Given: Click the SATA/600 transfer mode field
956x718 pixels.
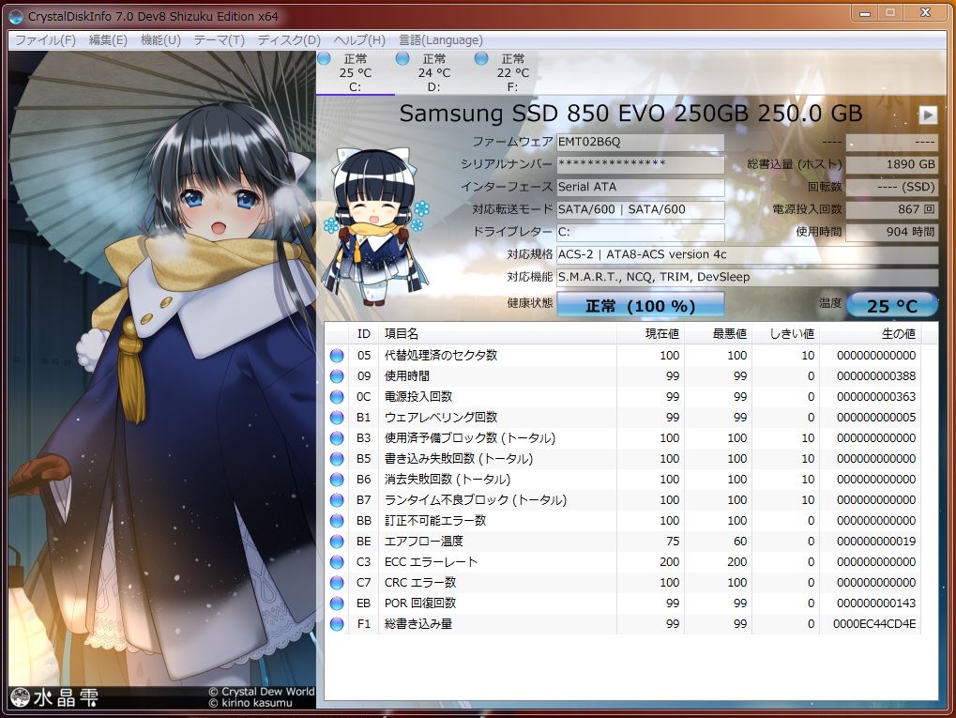Looking at the screenshot, I should tap(640, 209).
